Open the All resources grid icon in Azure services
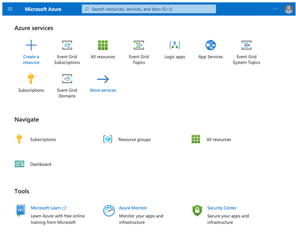Viewport: 296px width, 236px height. pyautogui.click(x=103, y=45)
